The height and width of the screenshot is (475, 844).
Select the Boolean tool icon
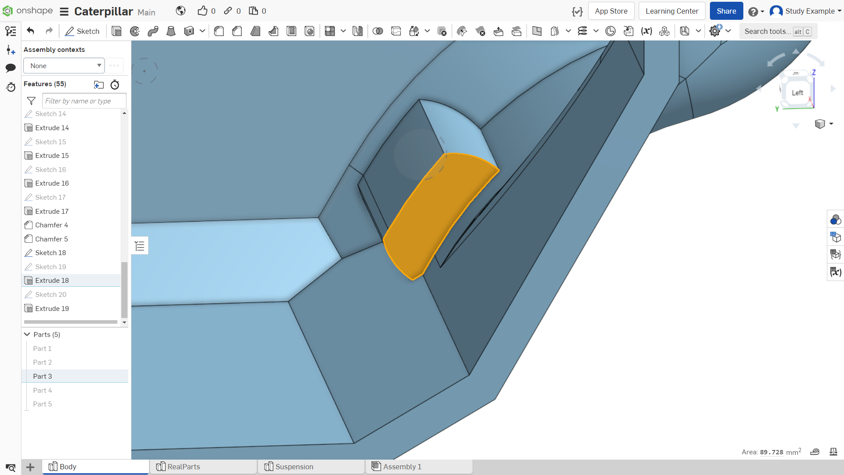click(378, 31)
